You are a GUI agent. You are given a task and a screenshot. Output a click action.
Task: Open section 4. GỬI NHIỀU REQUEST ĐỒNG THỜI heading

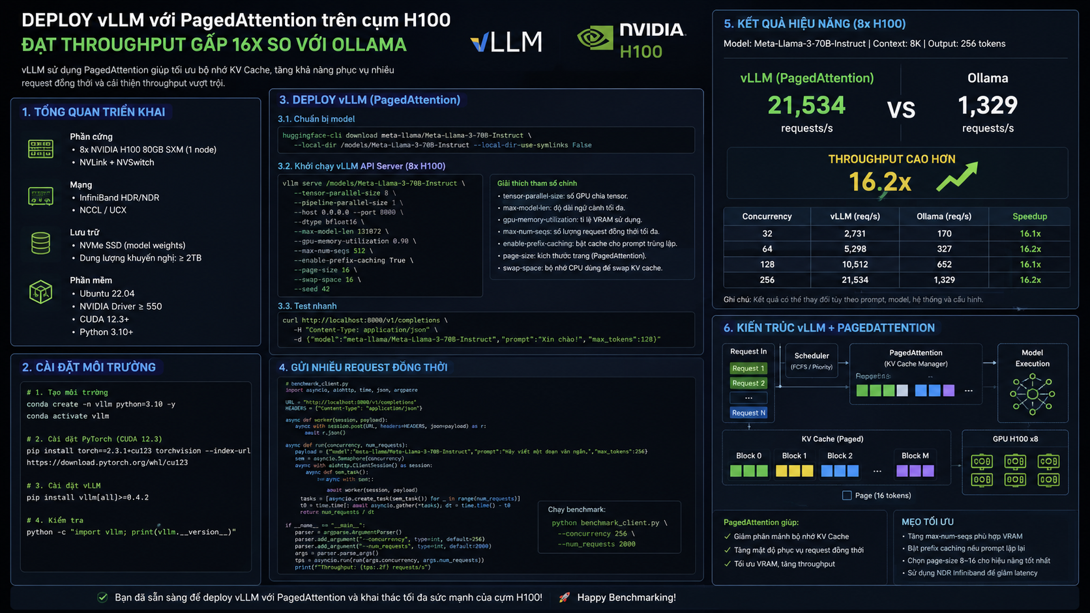(363, 367)
